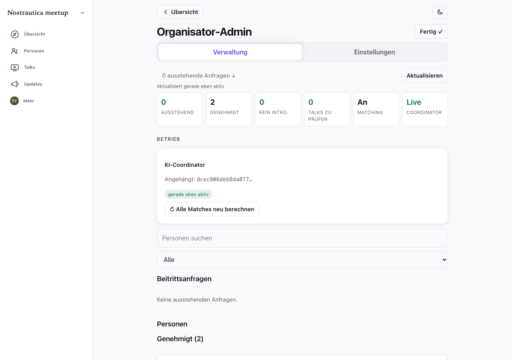Click the Genehmigt (2) section heading

tap(180, 339)
